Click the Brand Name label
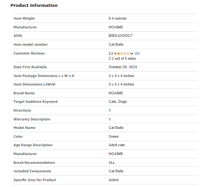The height and width of the screenshot is (187, 201). point(24,93)
